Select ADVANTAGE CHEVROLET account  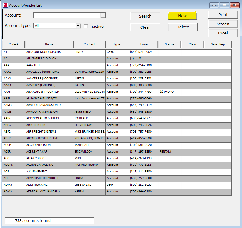117,179
